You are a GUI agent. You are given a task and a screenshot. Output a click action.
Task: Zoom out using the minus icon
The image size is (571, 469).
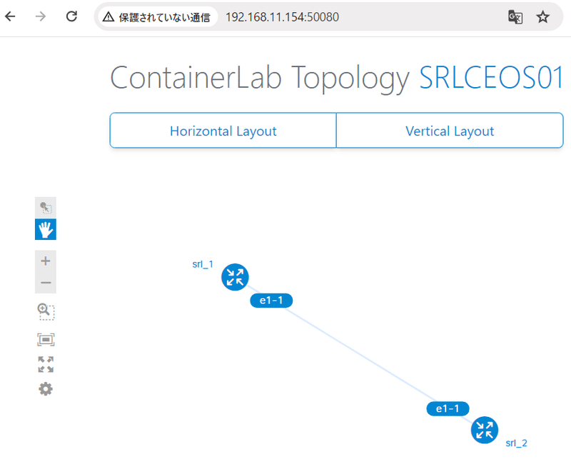(45, 283)
